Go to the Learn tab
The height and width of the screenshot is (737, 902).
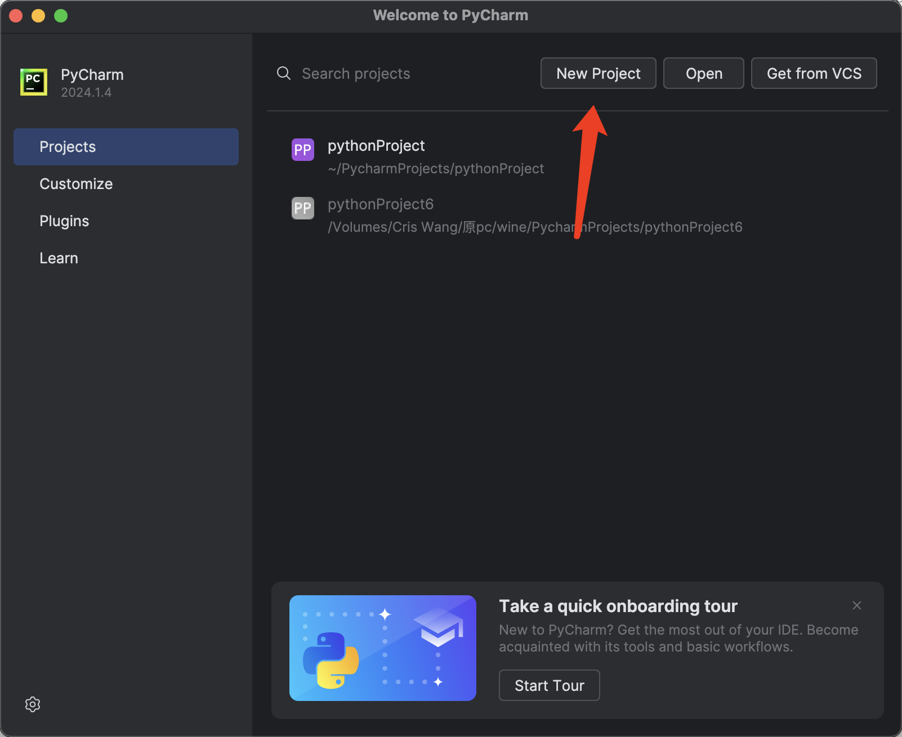pyautogui.click(x=126, y=258)
